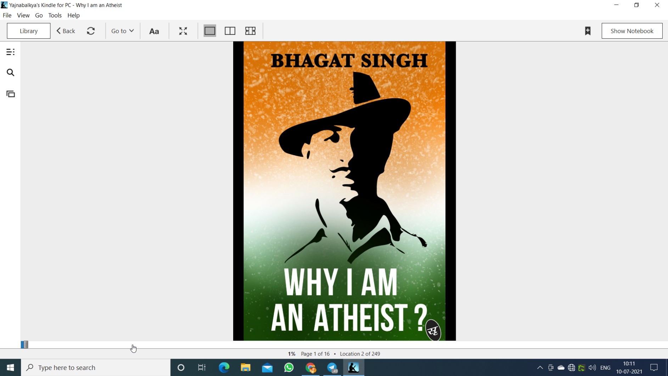Show the Notebook panel

[632, 31]
